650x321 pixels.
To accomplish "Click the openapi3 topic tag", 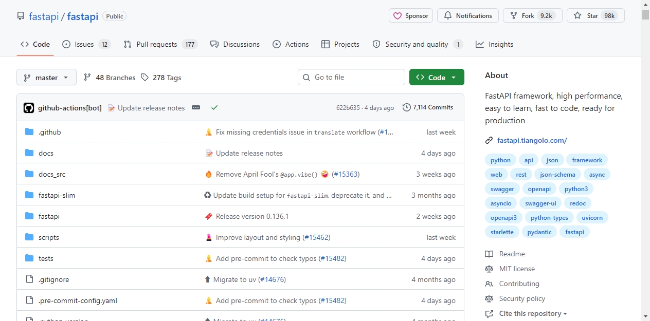I will coord(503,218).
